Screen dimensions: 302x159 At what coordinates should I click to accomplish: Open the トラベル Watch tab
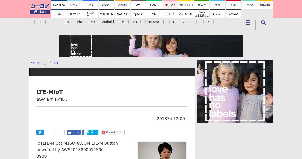pyautogui.click(x=249, y=5)
